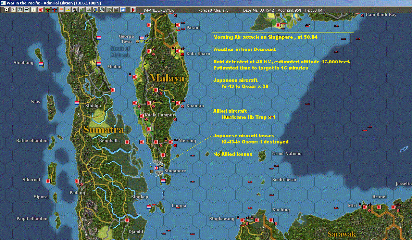The height and width of the screenshot is (240, 412).
Task: Open the document list icon beside the save icon
Action: 13,10
